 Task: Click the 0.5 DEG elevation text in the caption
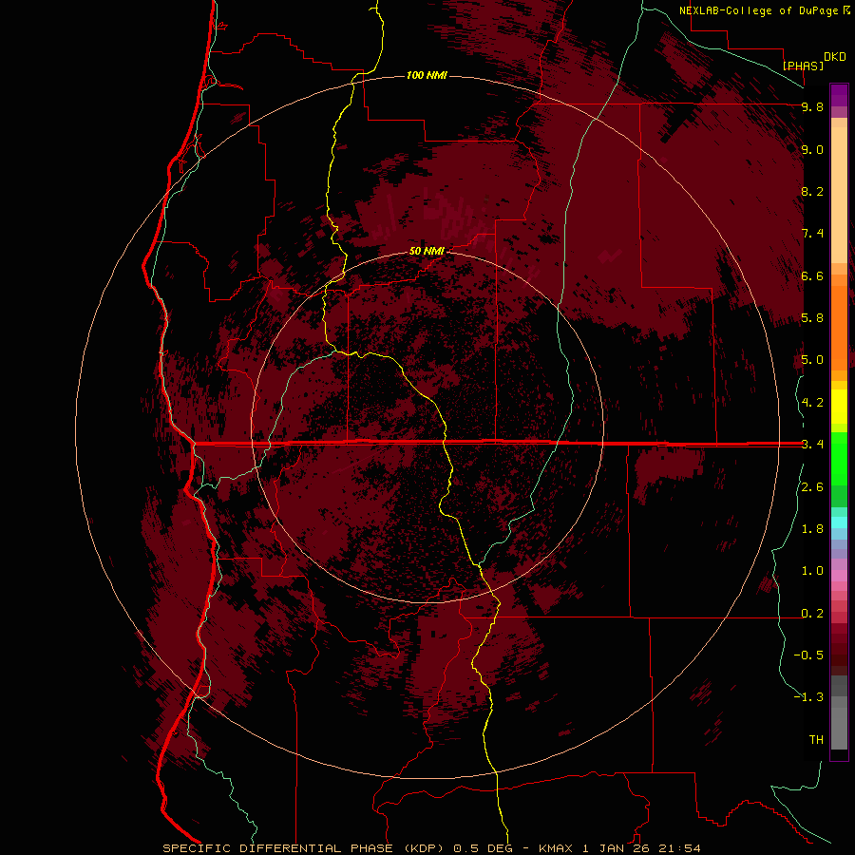click(x=484, y=848)
